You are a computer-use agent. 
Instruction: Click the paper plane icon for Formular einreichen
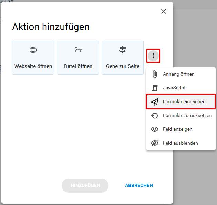[155, 102]
